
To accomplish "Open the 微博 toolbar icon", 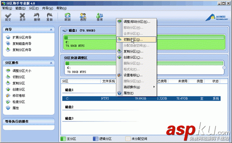I will (x=100, y=17).
